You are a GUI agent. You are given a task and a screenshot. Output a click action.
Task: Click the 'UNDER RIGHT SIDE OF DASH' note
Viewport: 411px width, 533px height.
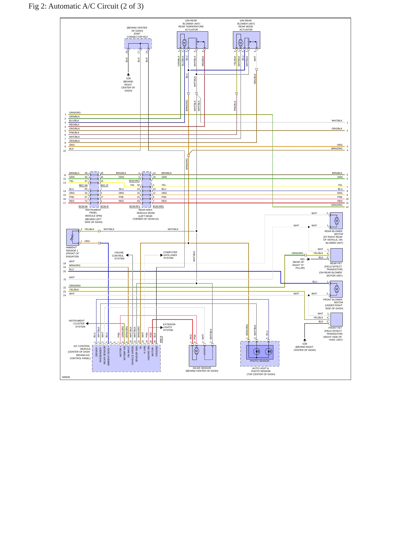334,307
